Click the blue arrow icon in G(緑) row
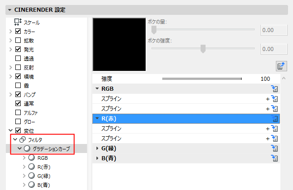The height and width of the screenshot is (190, 293). point(275,148)
